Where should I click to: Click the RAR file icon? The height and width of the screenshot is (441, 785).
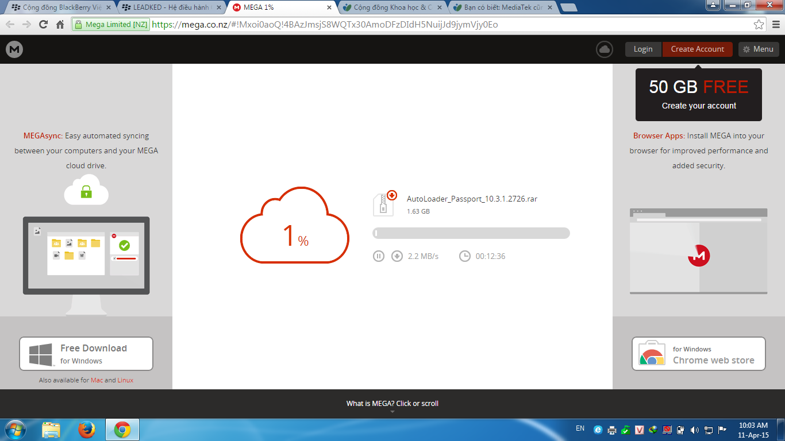point(384,204)
